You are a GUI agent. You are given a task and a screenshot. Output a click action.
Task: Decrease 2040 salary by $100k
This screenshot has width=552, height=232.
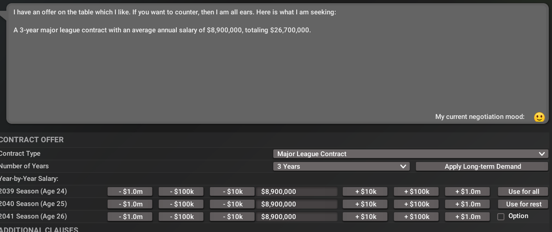181,204
